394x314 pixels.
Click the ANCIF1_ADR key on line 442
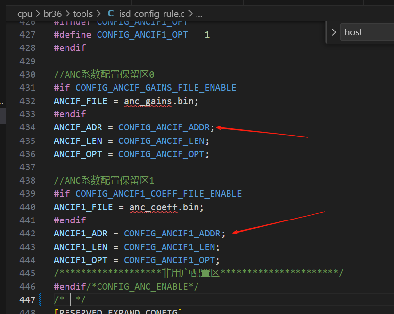[x=81, y=234]
